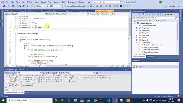183x103 pixels.
Task: Click the editor horizontal scrollbar
Action: (x=72, y=66)
